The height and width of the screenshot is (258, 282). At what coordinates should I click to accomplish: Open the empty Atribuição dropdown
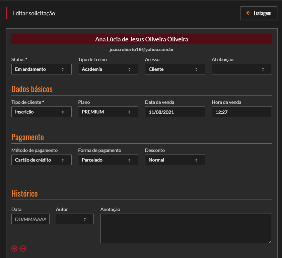[x=241, y=69]
